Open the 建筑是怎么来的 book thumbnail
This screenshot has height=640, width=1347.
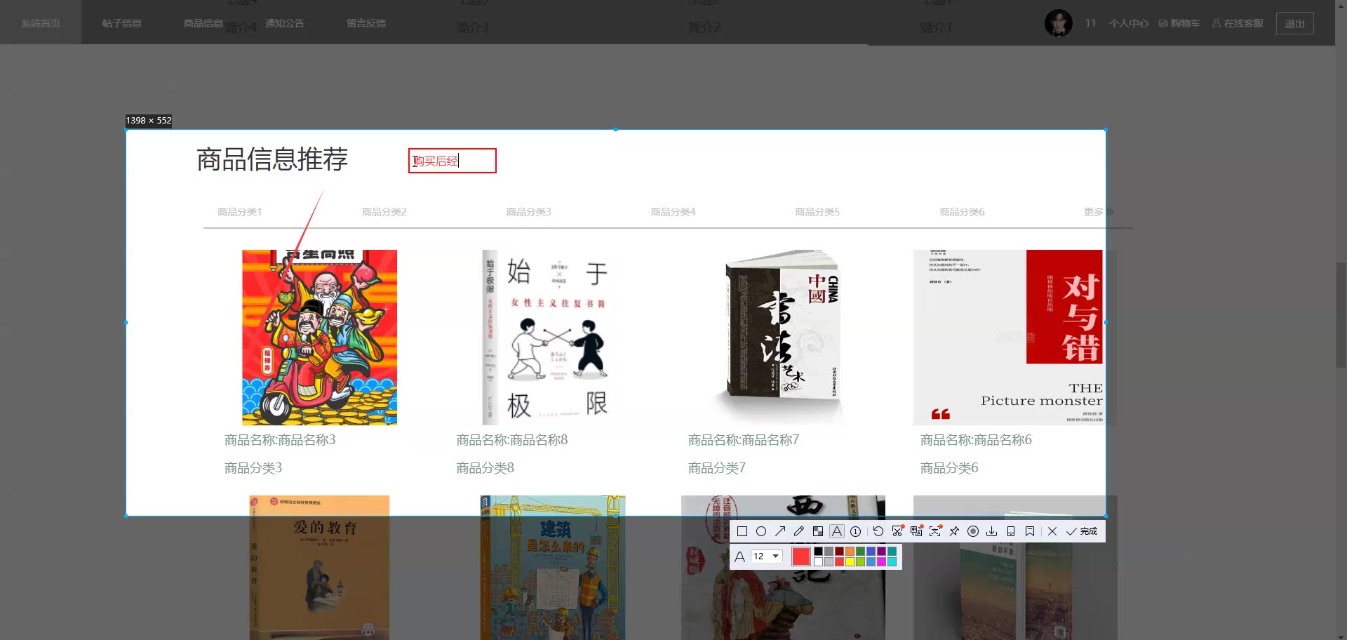[x=553, y=568]
